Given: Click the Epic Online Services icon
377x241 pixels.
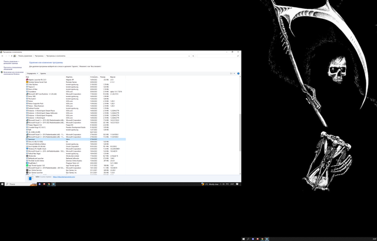Looking at the screenshot, I should click(27, 170).
